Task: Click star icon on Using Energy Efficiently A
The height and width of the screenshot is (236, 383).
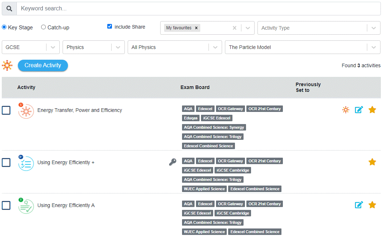Action: point(372,205)
